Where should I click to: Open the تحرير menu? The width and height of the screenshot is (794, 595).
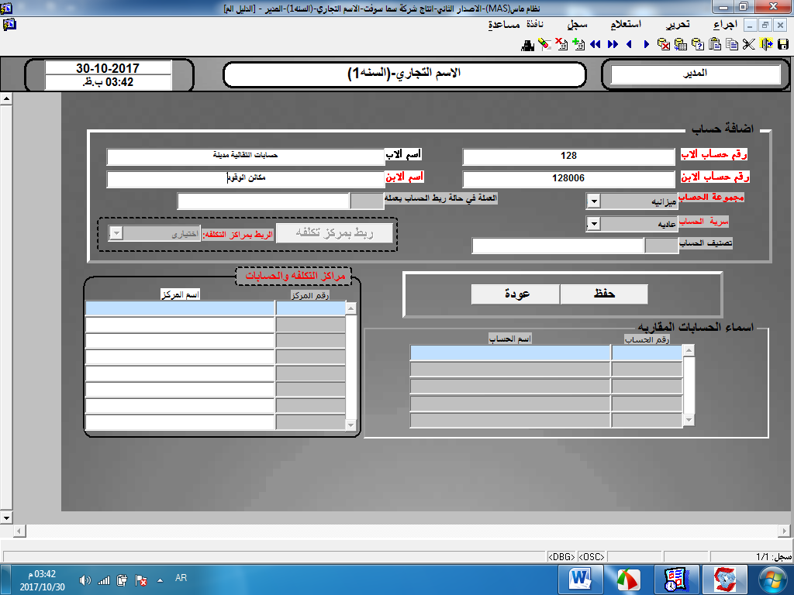pos(678,25)
